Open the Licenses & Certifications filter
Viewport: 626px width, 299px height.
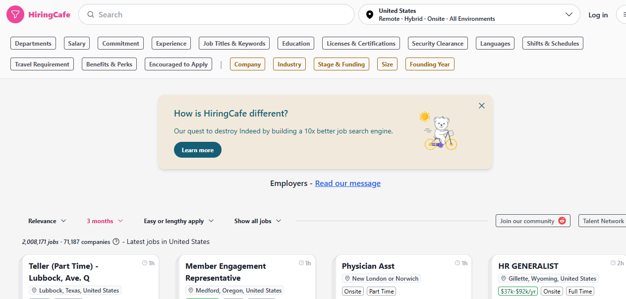[x=361, y=44]
